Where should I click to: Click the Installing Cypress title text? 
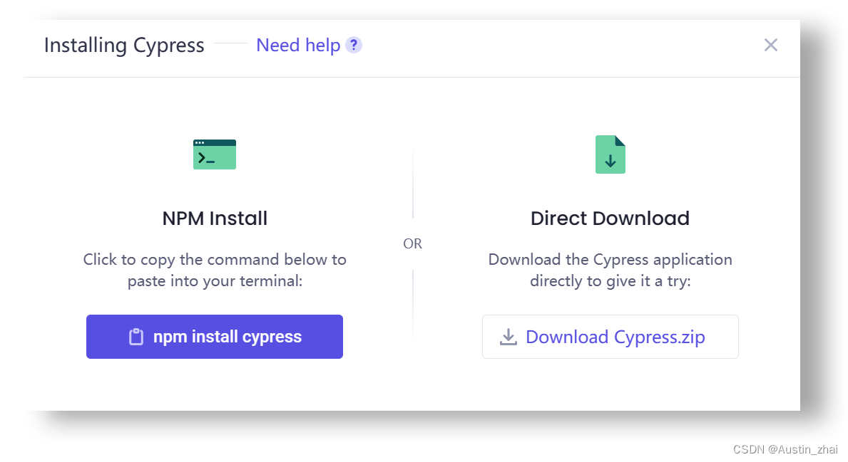124,46
